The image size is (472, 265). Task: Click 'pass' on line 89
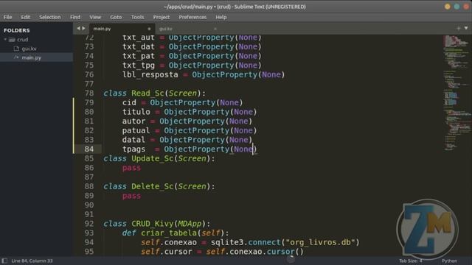click(x=131, y=196)
